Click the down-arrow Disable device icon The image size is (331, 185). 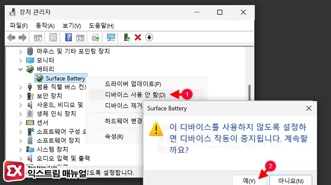pos(149,37)
